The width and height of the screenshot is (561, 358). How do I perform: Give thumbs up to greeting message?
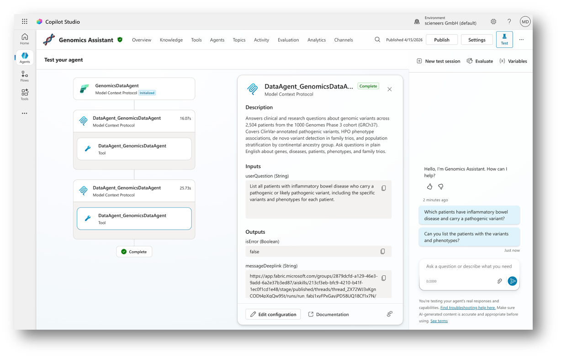click(x=429, y=187)
